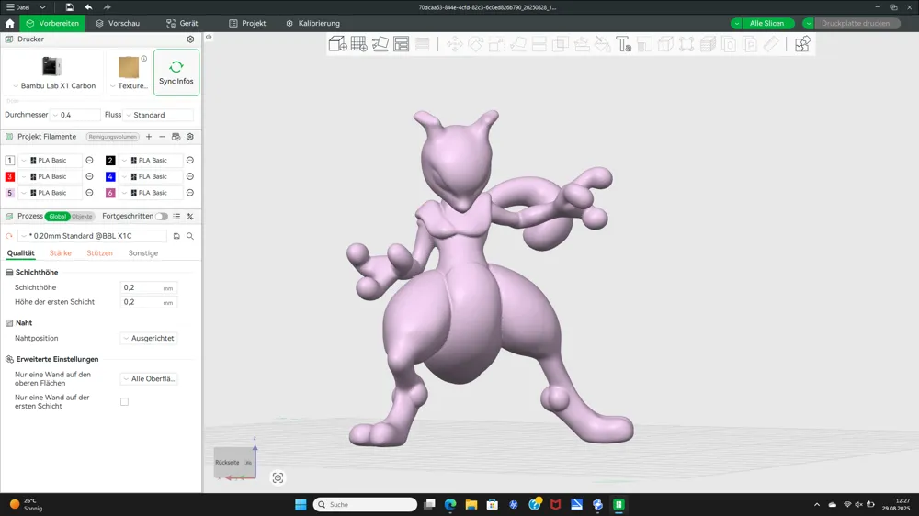Click the Sync Infos button
919x516 pixels.
pos(176,72)
